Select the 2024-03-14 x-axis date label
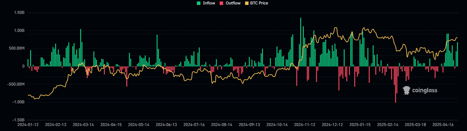 pyautogui.click(x=83, y=125)
